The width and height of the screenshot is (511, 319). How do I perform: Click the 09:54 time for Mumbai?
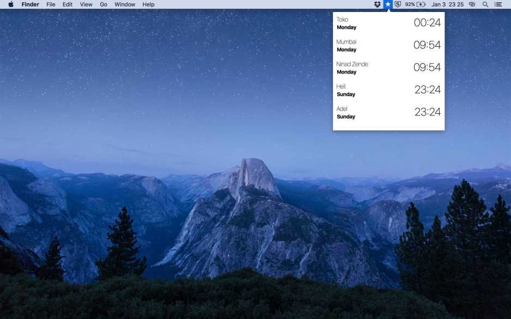(x=427, y=45)
